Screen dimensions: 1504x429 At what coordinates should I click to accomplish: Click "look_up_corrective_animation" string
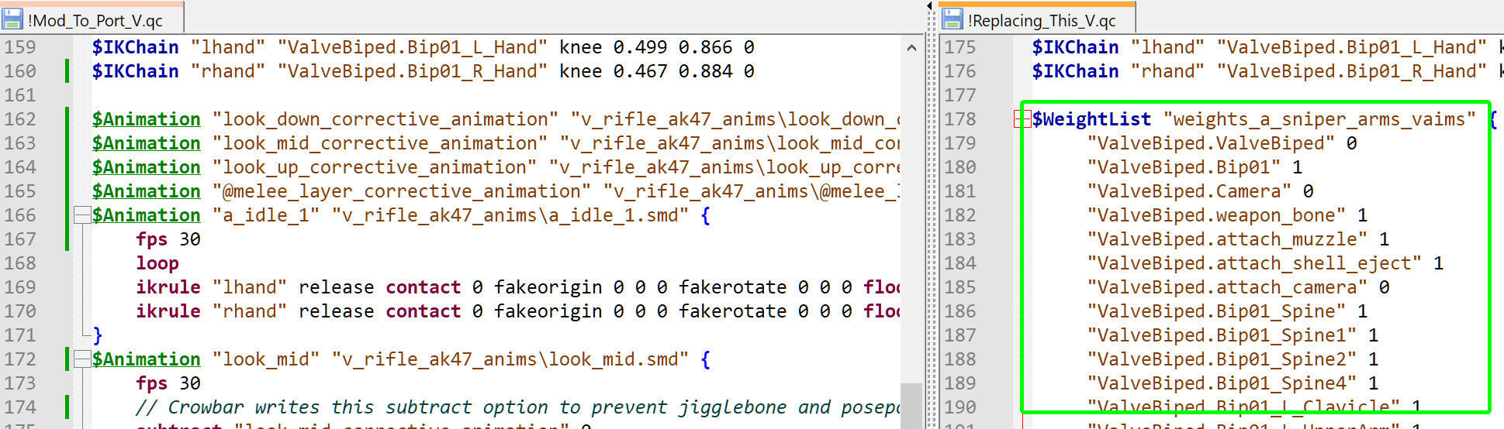click(x=375, y=167)
